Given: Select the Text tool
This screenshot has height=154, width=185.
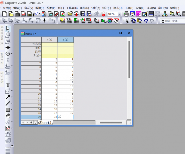Looking at the screenshot, I should click(x=8, y=85).
